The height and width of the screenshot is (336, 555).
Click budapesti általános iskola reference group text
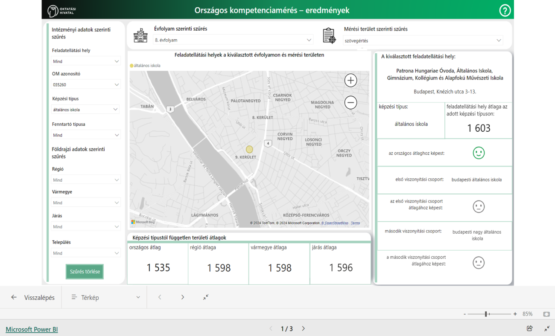pyautogui.click(x=476, y=180)
